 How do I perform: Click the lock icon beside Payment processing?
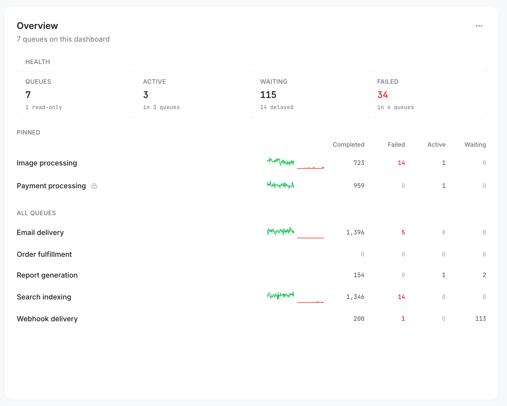tap(94, 186)
